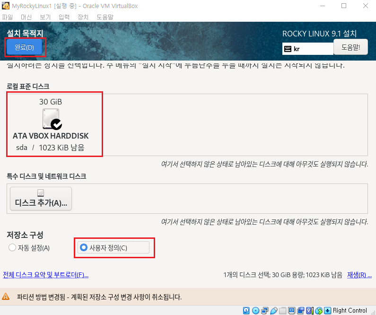This screenshot has width=376, height=315.
Task: Click the warning triangle icon in notification bar
Action: [6, 297]
